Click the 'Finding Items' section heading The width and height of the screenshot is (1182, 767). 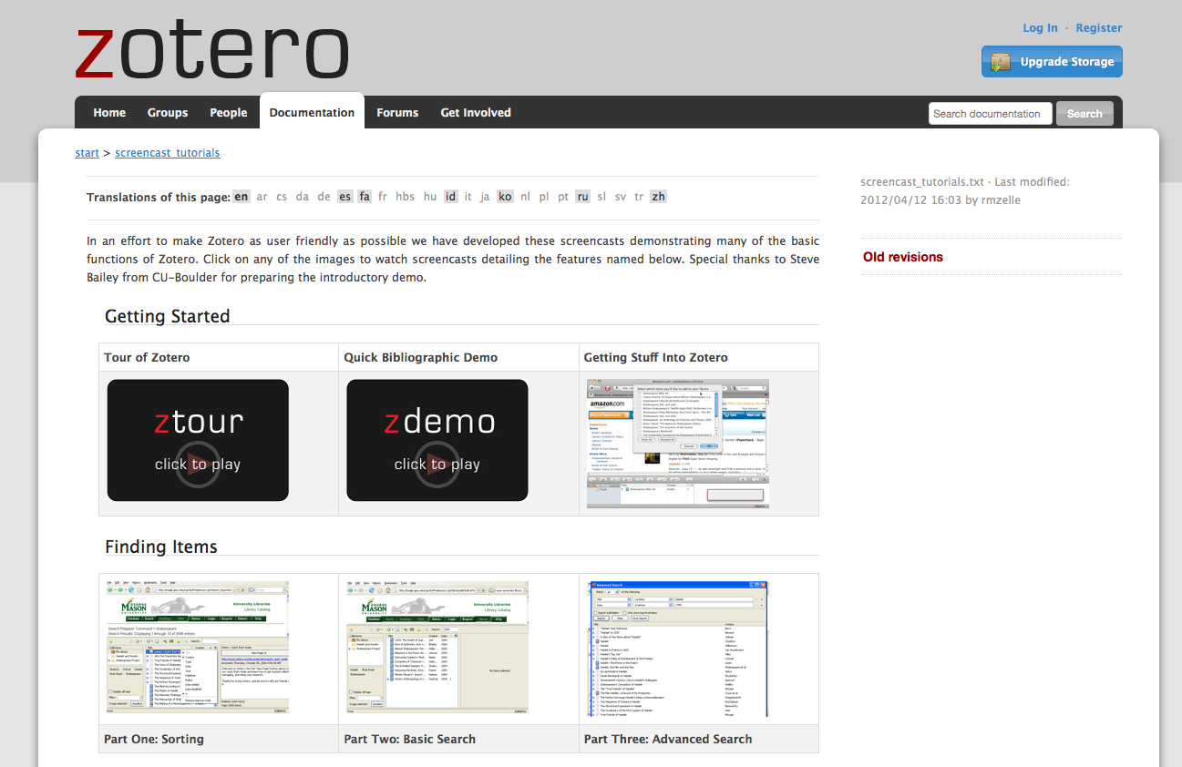pyautogui.click(x=161, y=547)
